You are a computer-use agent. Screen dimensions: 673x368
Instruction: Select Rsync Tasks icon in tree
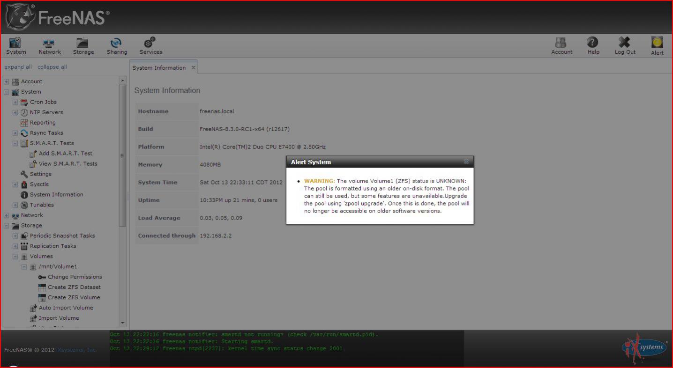tap(24, 133)
